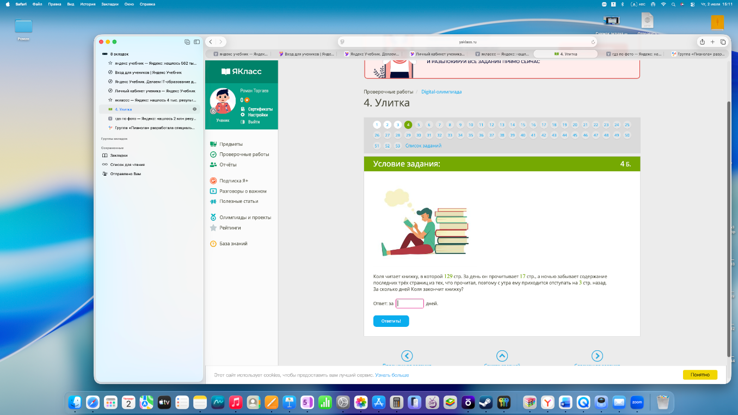
Task: Go to previous task arrow icon
Action: point(407,356)
